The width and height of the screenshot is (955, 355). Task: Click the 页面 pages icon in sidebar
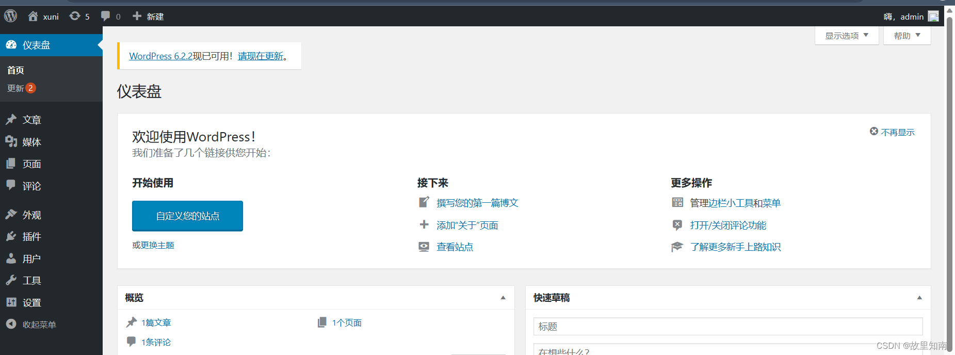click(x=11, y=164)
